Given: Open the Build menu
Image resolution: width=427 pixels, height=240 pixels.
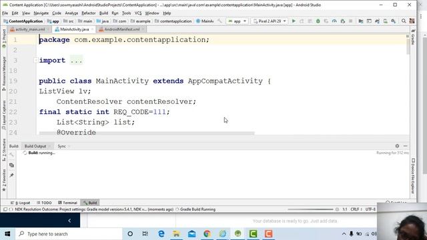Looking at the screenshot, I should (x=103, y=13).
